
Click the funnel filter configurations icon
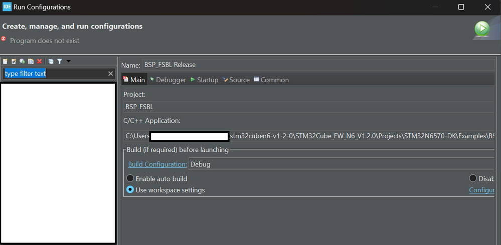(59, 62)
